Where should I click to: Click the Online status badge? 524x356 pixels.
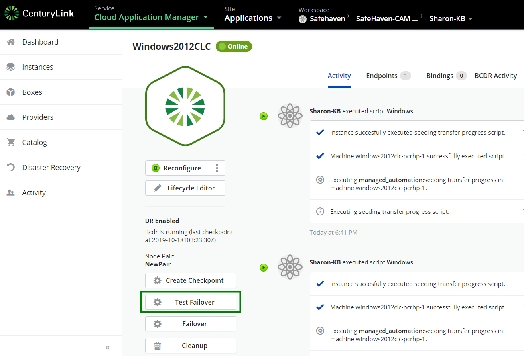[x=234, y=47]
